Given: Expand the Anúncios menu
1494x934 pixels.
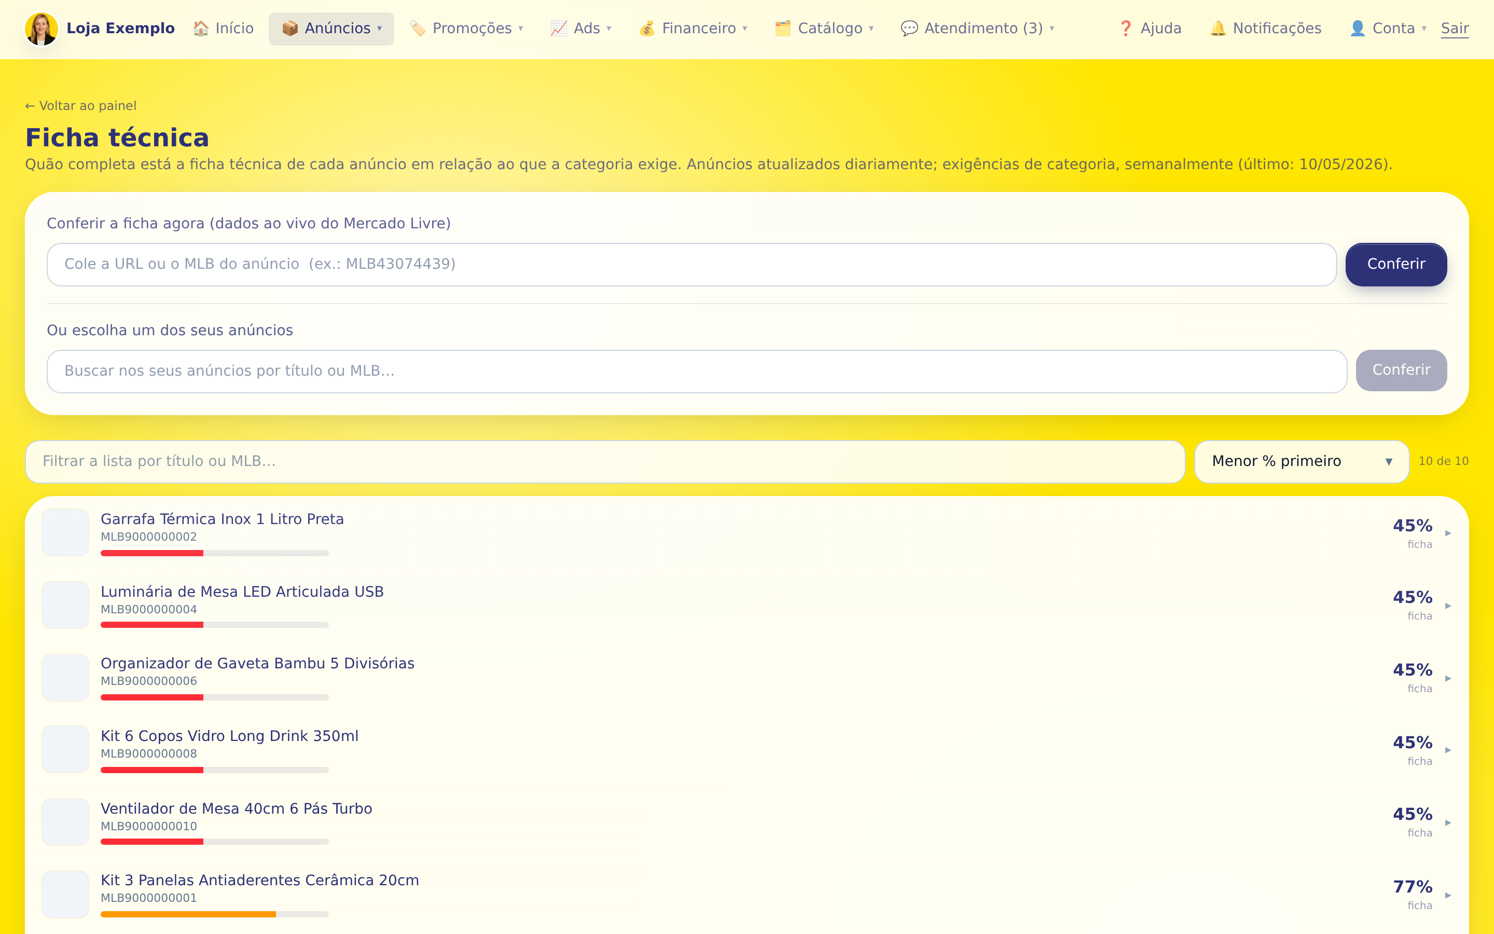Looking at the screenshot, I should coord(331,29).
